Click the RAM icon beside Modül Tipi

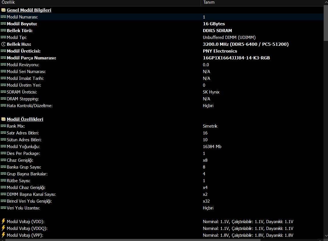[x=3, y=37]
